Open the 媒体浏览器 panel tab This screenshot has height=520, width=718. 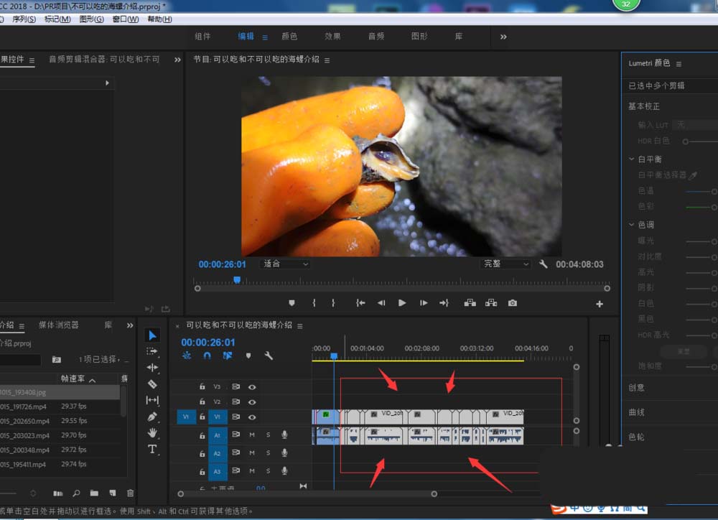click(59, 325)
